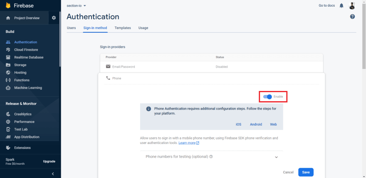Click the Hosting globe icon
Viewport: 366px width, 178px height.
pyautogui.click(x=8, y=73)
